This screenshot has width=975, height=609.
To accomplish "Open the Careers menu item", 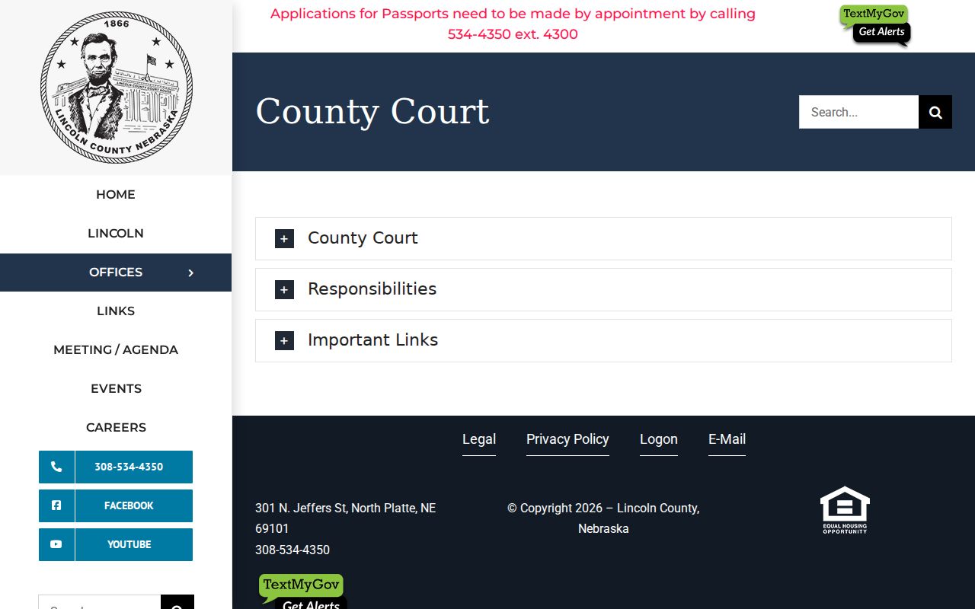I will [x=116, y=428].
